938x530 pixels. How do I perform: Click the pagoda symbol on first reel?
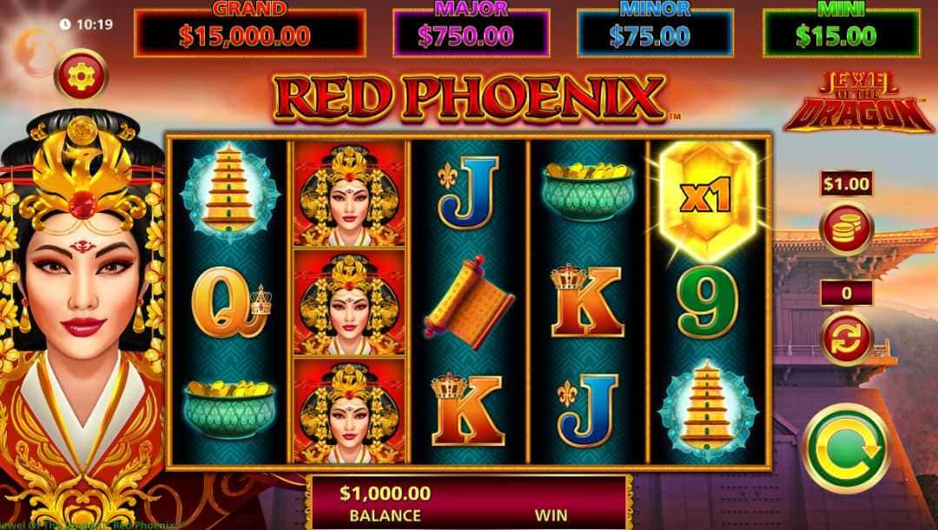point(229,192)
